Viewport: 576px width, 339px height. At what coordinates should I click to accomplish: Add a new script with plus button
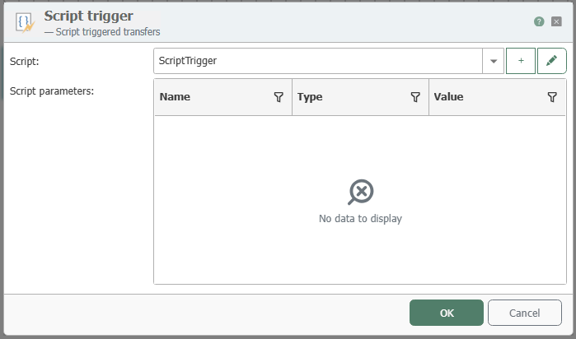click(521, 61)
